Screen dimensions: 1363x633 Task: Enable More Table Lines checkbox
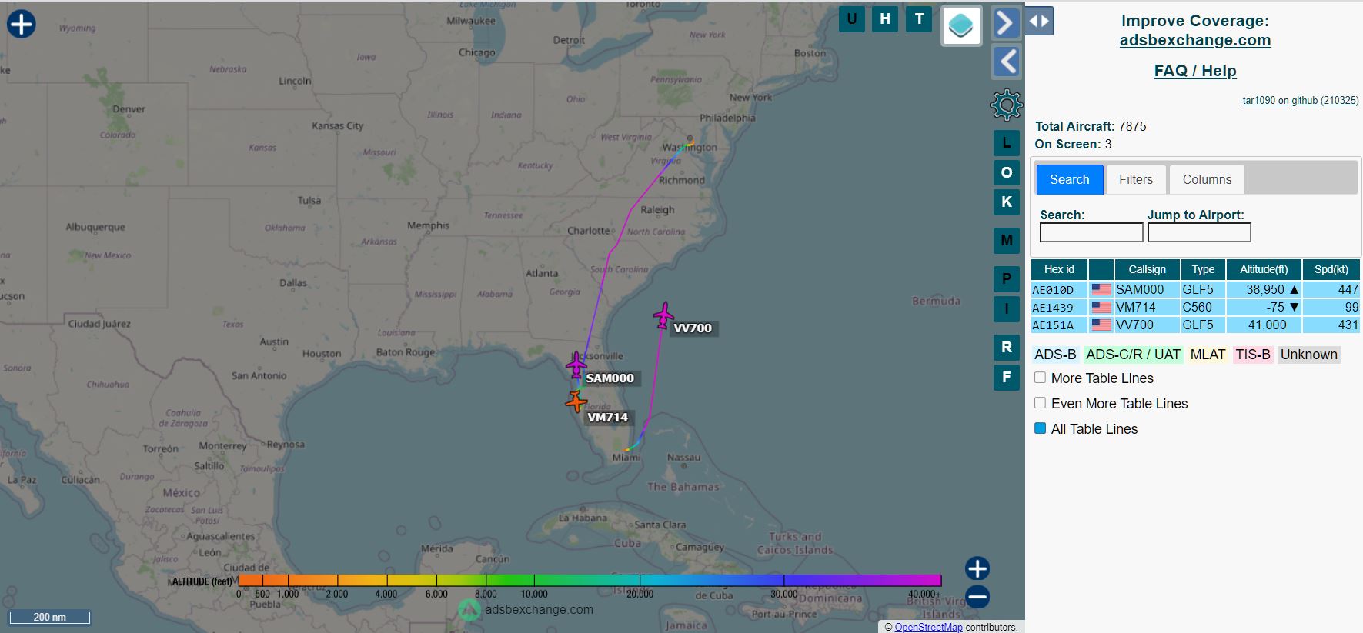(1041, 378)
